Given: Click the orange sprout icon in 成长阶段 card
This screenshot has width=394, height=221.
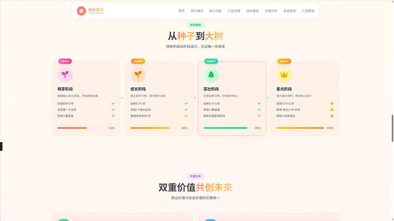Looking at the screenshot, I should click(x=138, y=75).
